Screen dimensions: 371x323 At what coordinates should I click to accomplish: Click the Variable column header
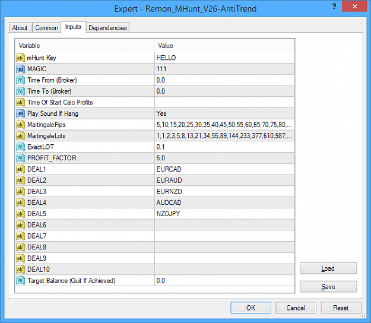coord(85,46)
